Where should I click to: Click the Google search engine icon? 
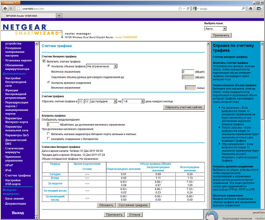click(195, 9)
